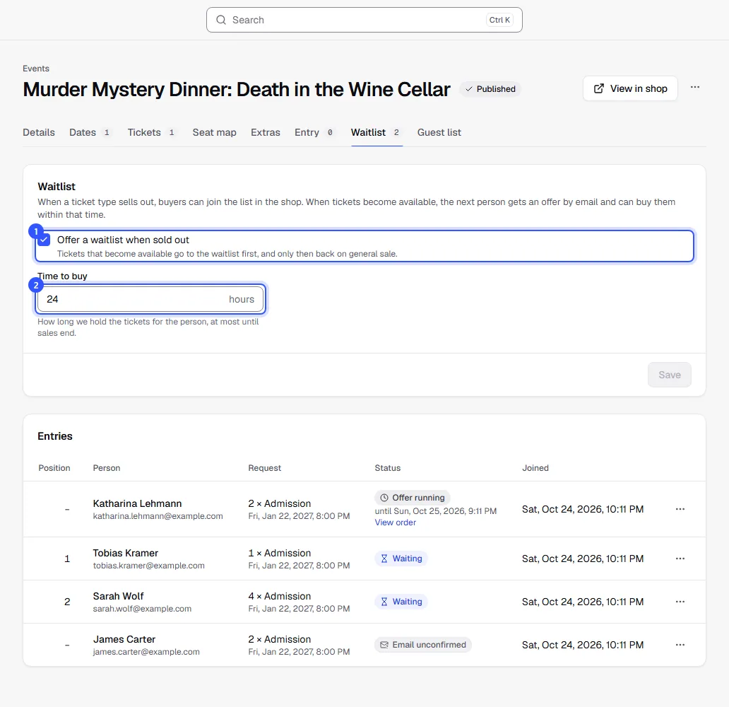This screenshot has height=707, width=729.
Task: Click the Save button
Action: coord(670,375)
